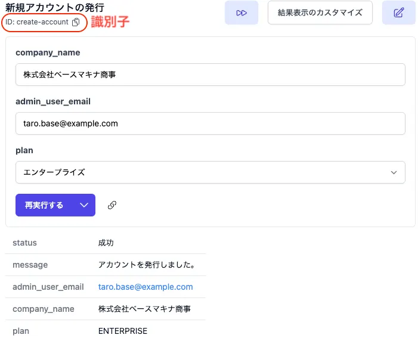This screenshot has width=418, height=344.
Task: Open 結果表示のカスタマイズ
Action: 320,13
